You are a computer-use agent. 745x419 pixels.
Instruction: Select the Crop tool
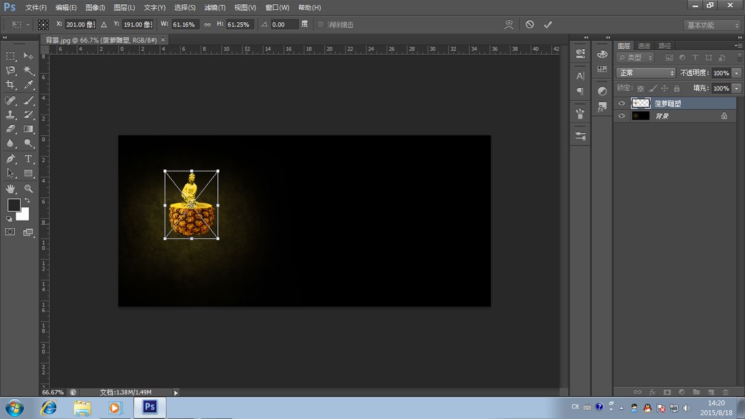(x=10, y=85)
